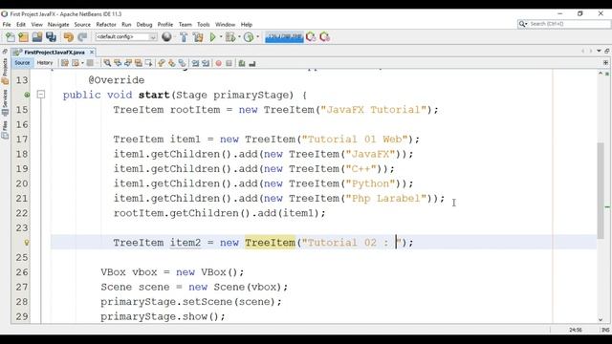Open the Run menu
This screenshot has width=612, height=344.
126,24
